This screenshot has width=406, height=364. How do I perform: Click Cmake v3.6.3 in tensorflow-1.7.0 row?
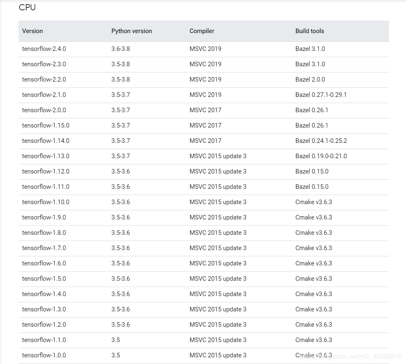click(x=314, y=248)
